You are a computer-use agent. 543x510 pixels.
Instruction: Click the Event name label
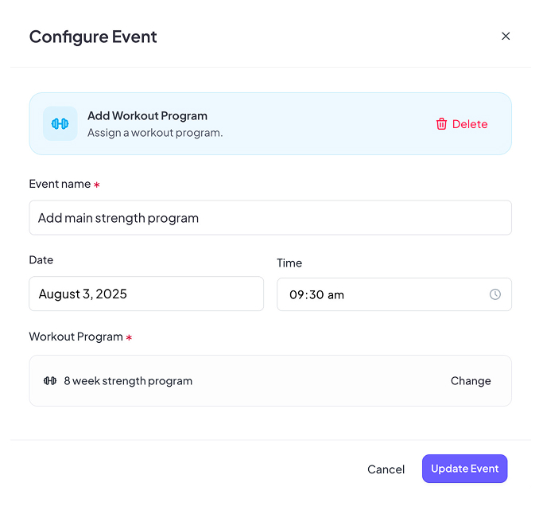coord(60,185)
